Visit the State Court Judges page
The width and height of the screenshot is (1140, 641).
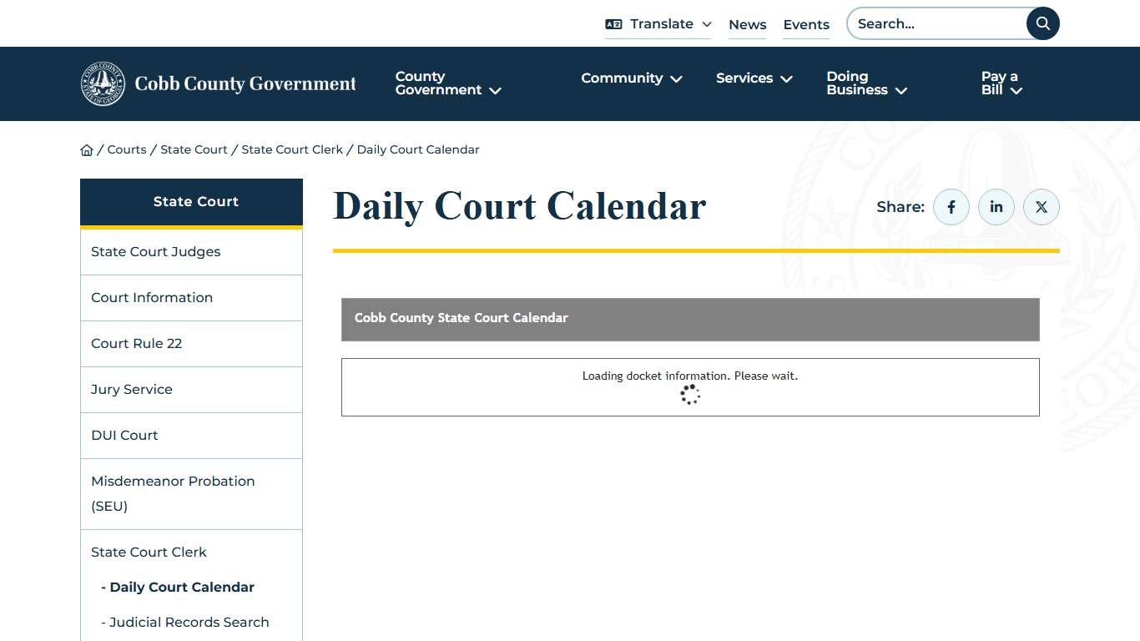click(155, 251)
